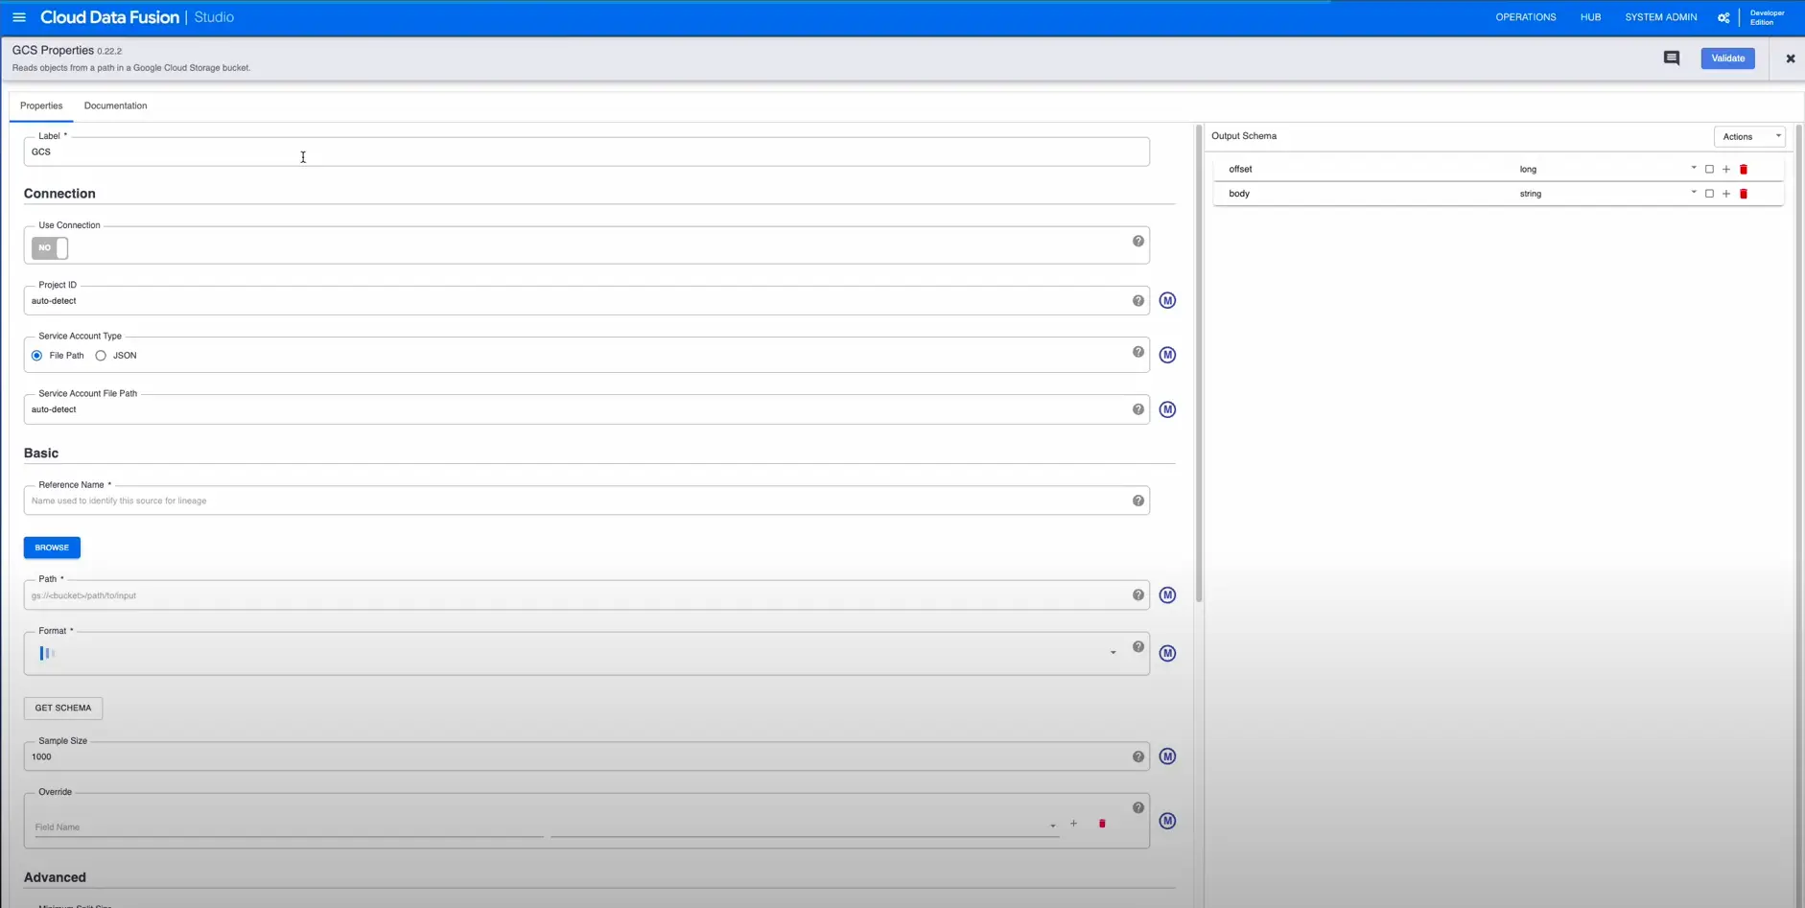Show help for Override field
The image size is (1805, 908).
1138,807
